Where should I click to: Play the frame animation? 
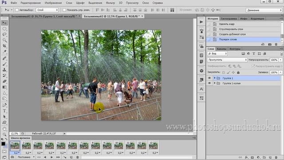point(51,157)
